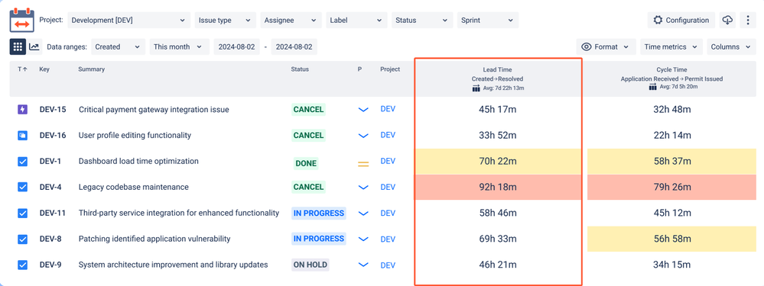Open the Time metrics dropdown
Viewport: 764px width, 286px height.
(671, 47)
